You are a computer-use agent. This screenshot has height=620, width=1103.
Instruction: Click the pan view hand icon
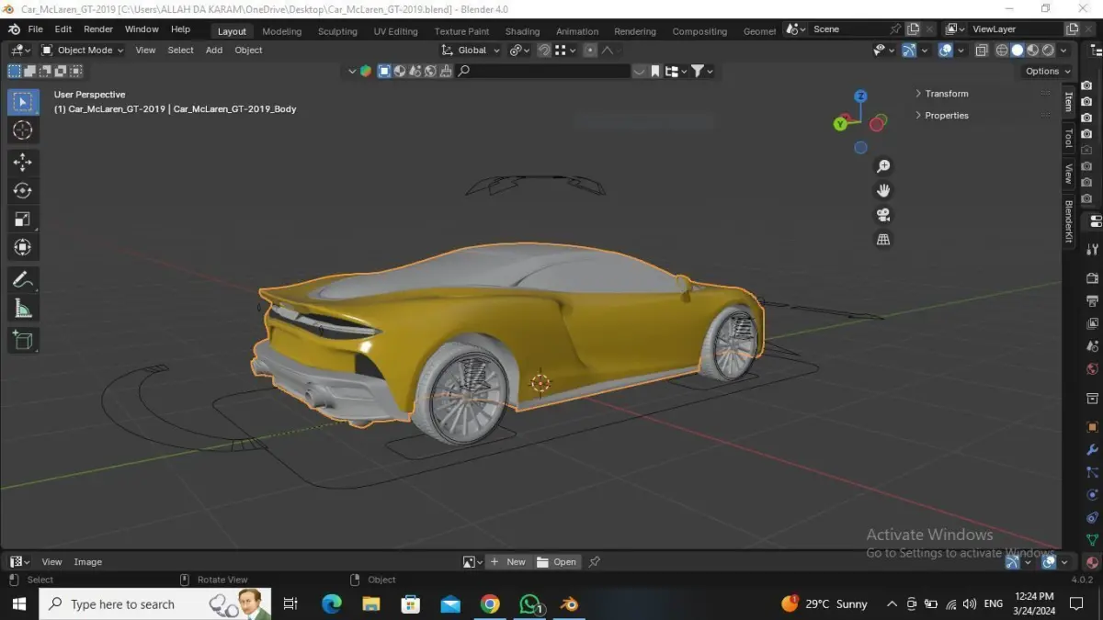pyautogui.click(x=883, y=190)
